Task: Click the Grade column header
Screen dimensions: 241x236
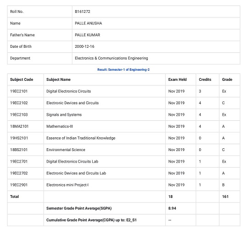Action: click(227, 79)
